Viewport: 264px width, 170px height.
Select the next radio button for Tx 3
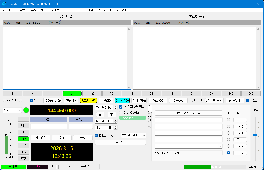[228, 133]
